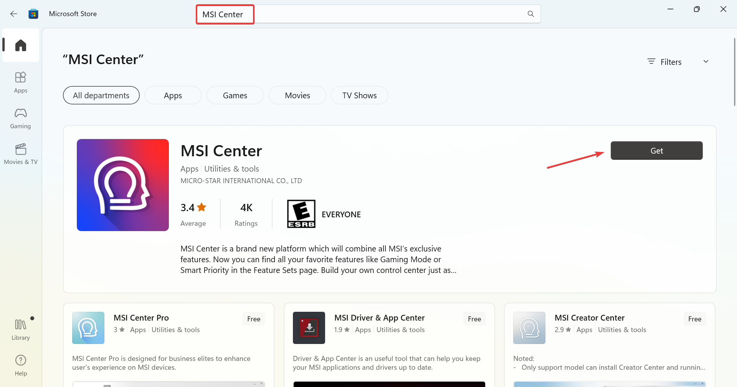Open Movies & TV sidebar section
The height and width of the screenshot is (387, 737).
click(21, 154)
